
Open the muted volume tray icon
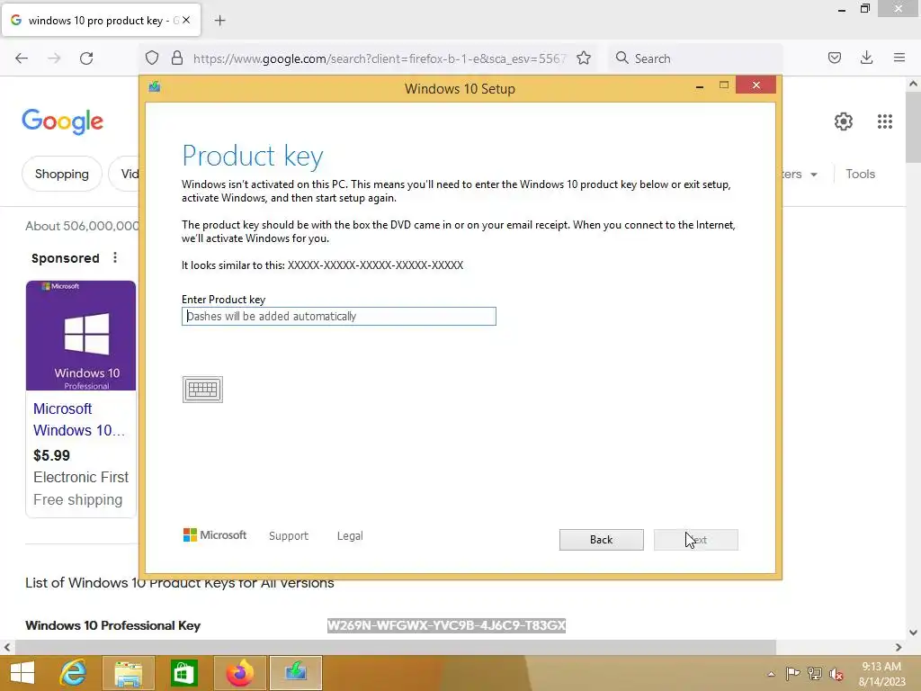click(x=836, y=674)
